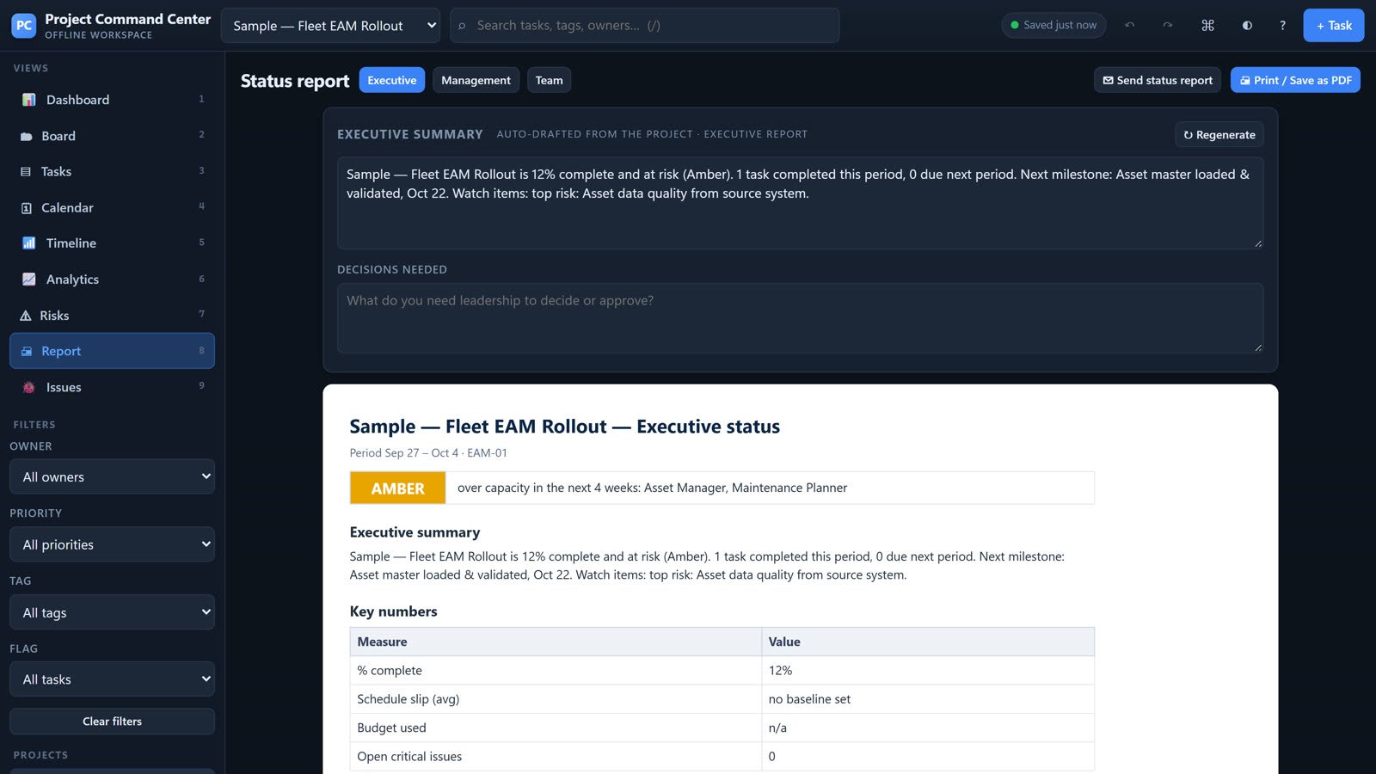Click the executive summary text area
Screen dimensions: 1376x774
point(800,203)
